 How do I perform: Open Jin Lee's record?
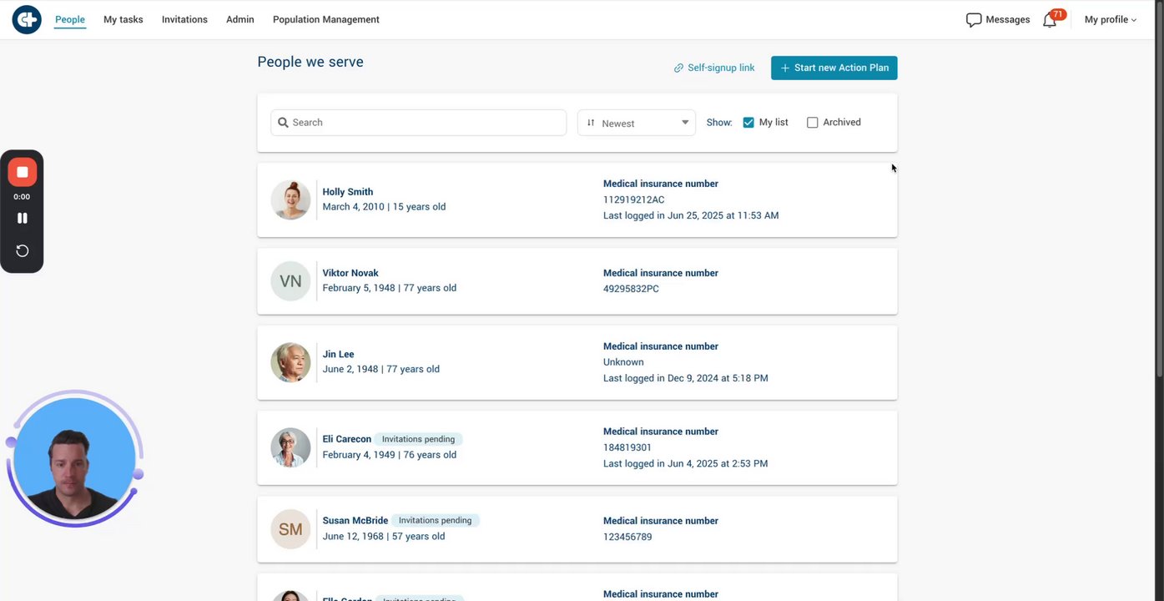(339, 354)
